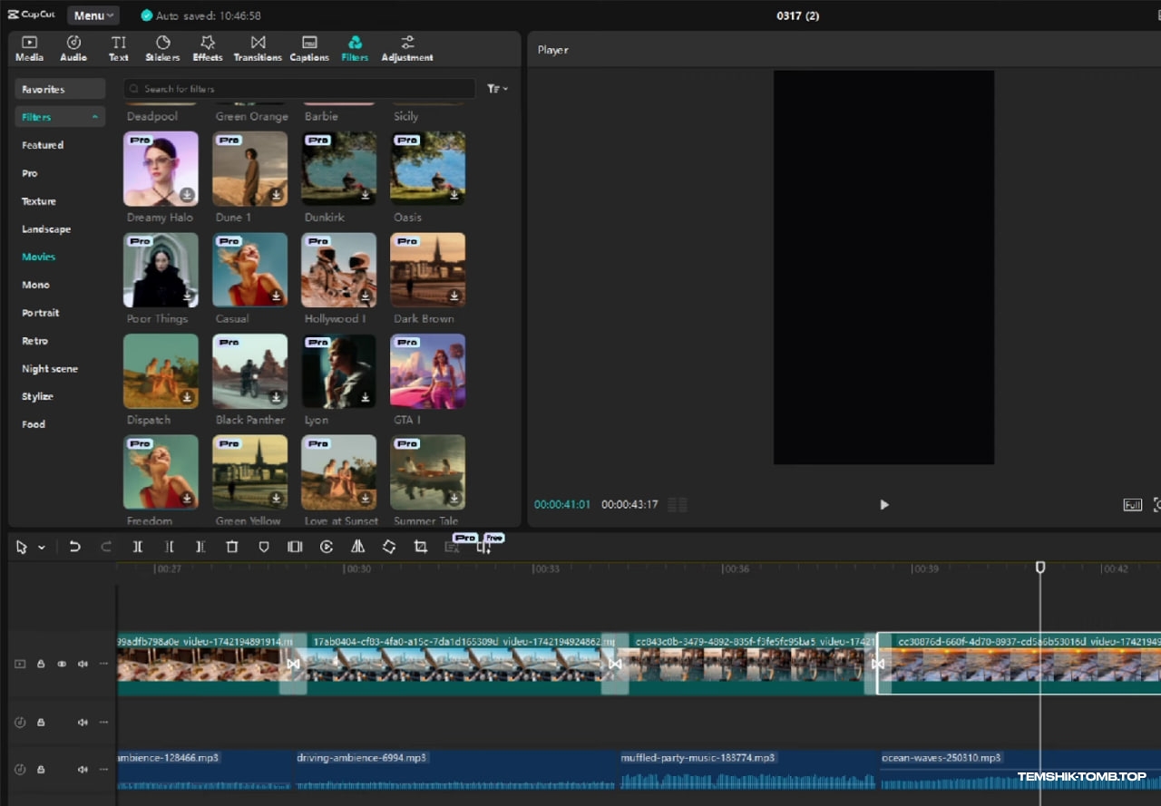Hide the main video track

[62, 664]
